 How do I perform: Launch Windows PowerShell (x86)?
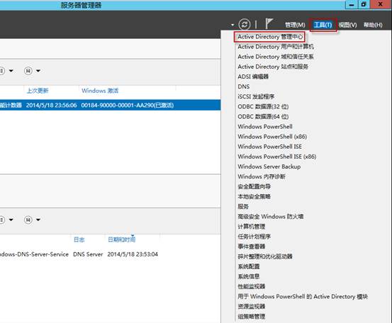coord(272,137)
